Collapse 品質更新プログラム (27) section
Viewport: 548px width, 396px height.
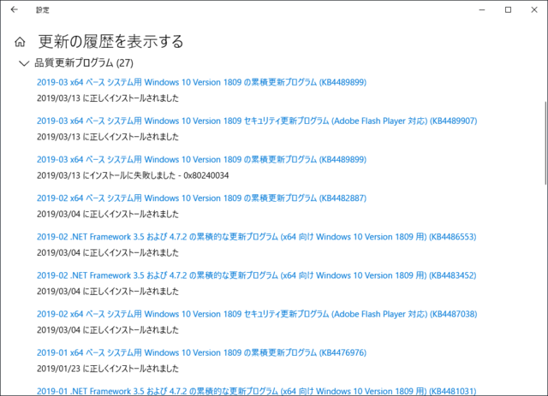coord(24,63)
